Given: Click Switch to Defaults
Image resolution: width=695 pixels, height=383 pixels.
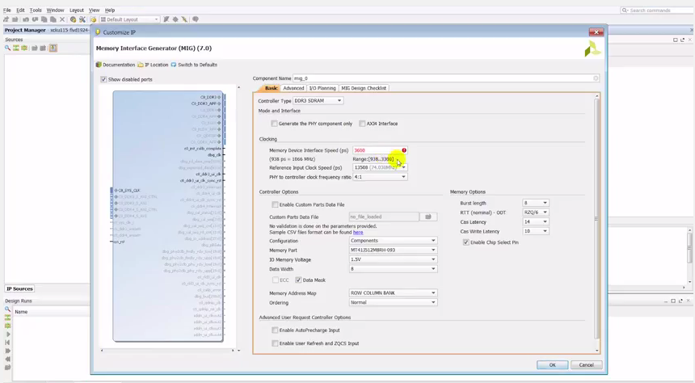Looking at the screenshot, I should (194, 65).
